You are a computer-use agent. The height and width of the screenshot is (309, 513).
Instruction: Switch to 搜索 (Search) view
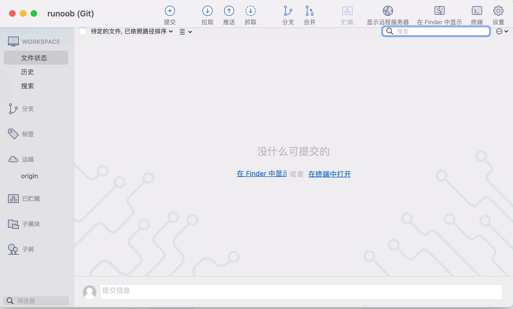coord(27,86)
